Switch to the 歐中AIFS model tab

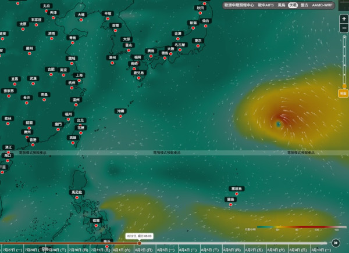[266, 5]
